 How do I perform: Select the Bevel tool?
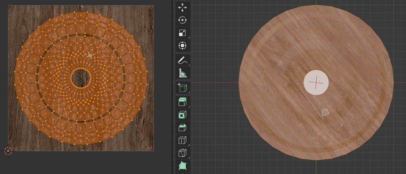pyautogui.click(x=183, y=127)
